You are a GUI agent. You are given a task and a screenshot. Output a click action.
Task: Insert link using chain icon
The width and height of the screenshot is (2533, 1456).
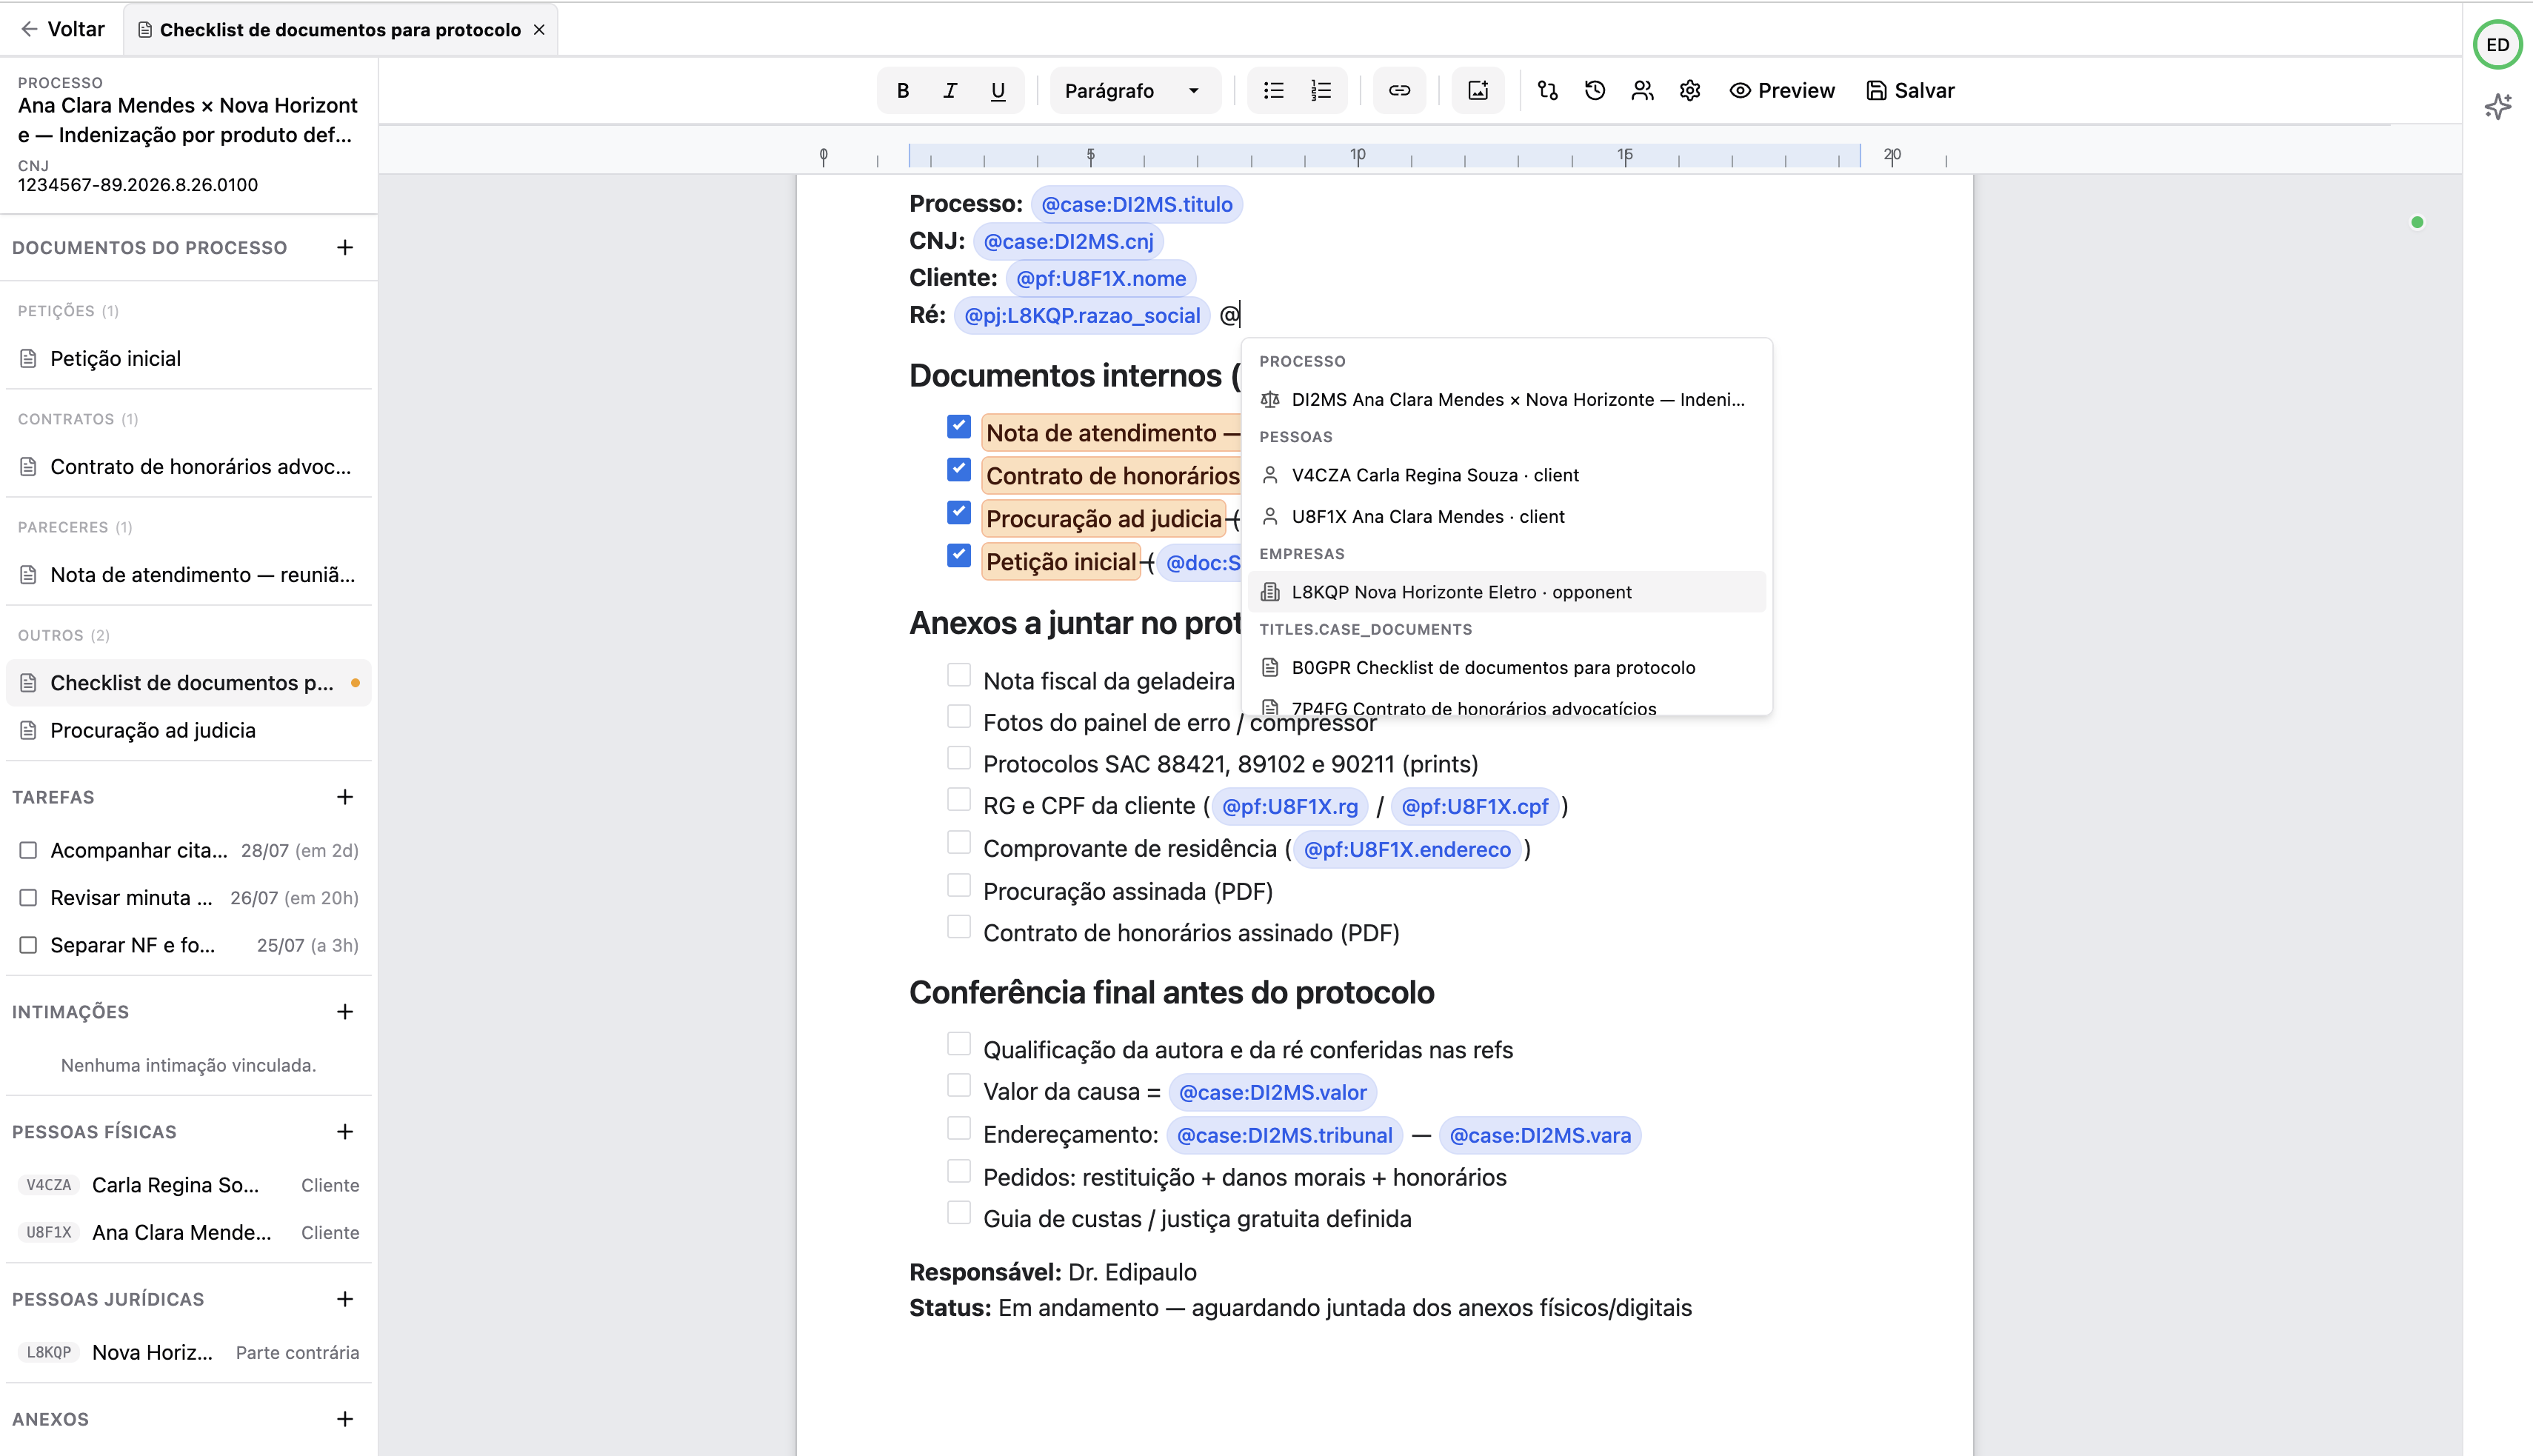pyautogui.click(x=1399, y=91)
